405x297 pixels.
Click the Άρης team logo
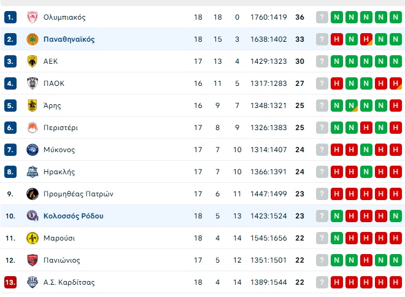(x=33, y=106)
